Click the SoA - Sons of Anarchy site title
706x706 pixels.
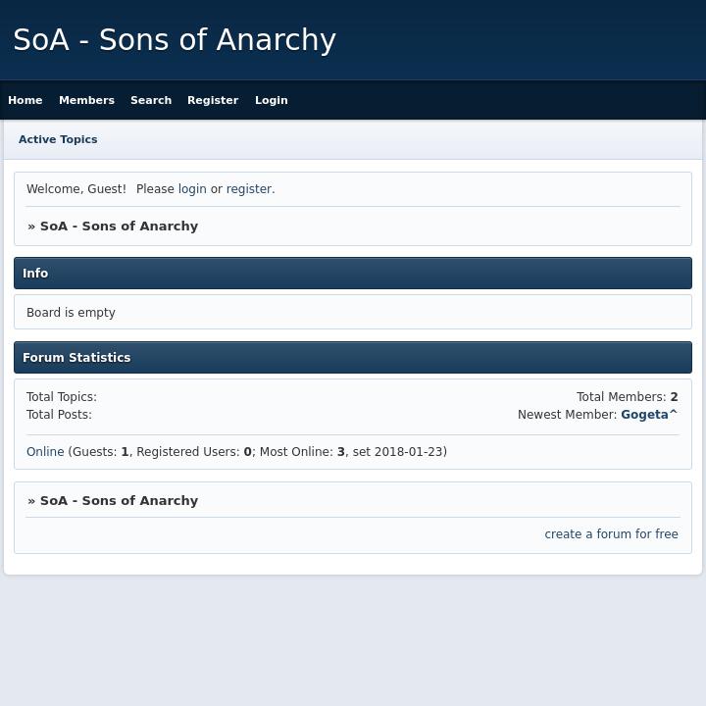coord(175,40)
